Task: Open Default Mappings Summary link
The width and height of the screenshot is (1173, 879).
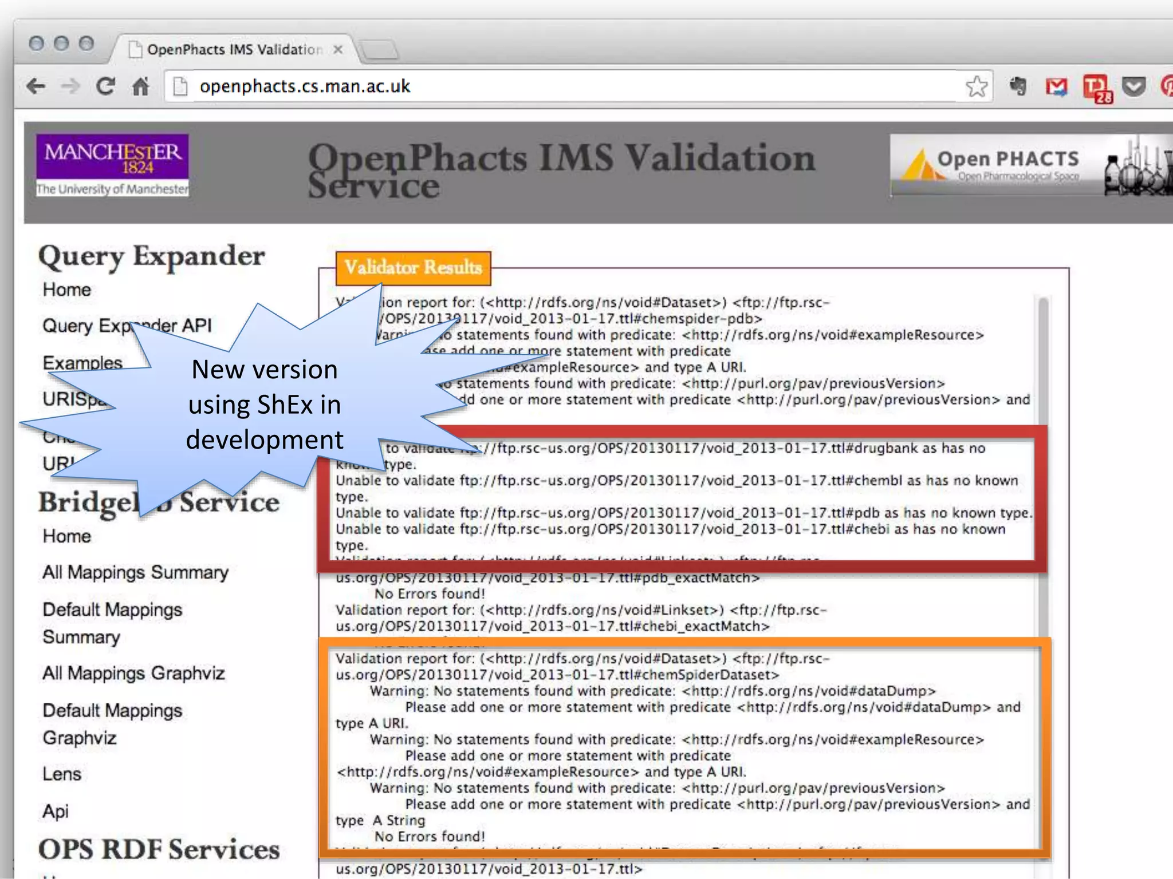Action: 112,623
